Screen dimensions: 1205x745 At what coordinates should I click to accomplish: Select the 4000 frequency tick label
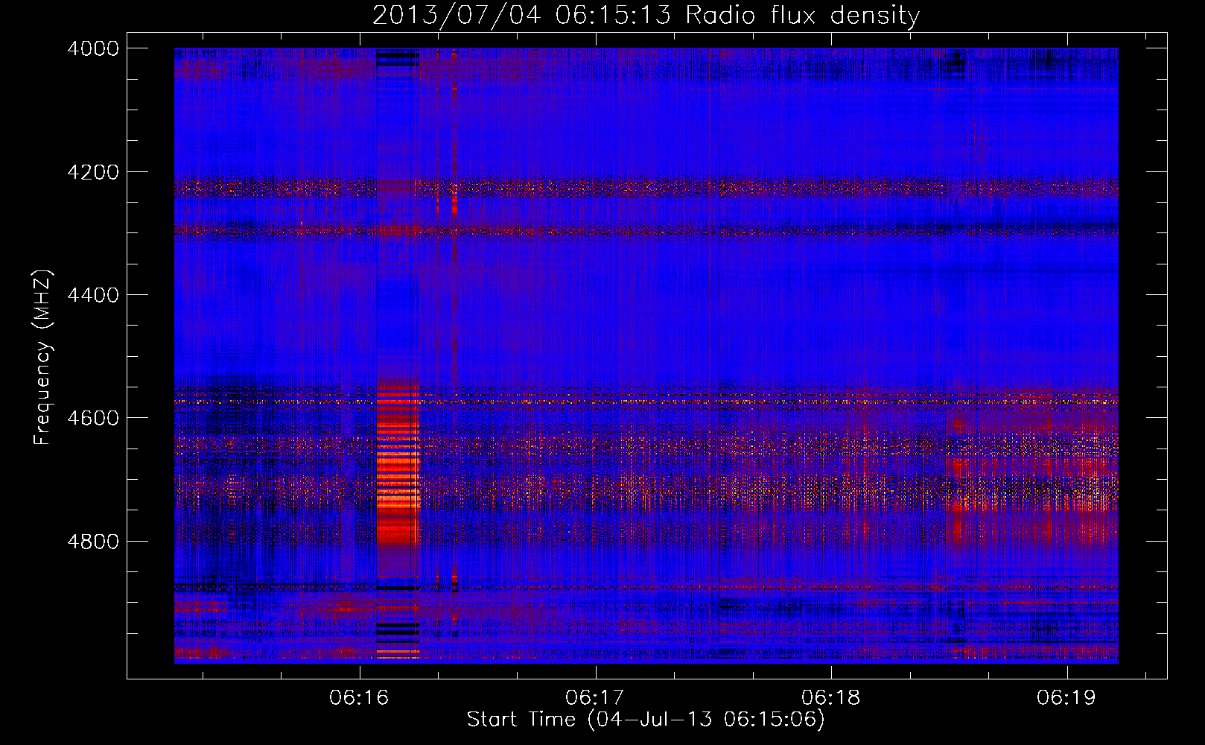93,48
